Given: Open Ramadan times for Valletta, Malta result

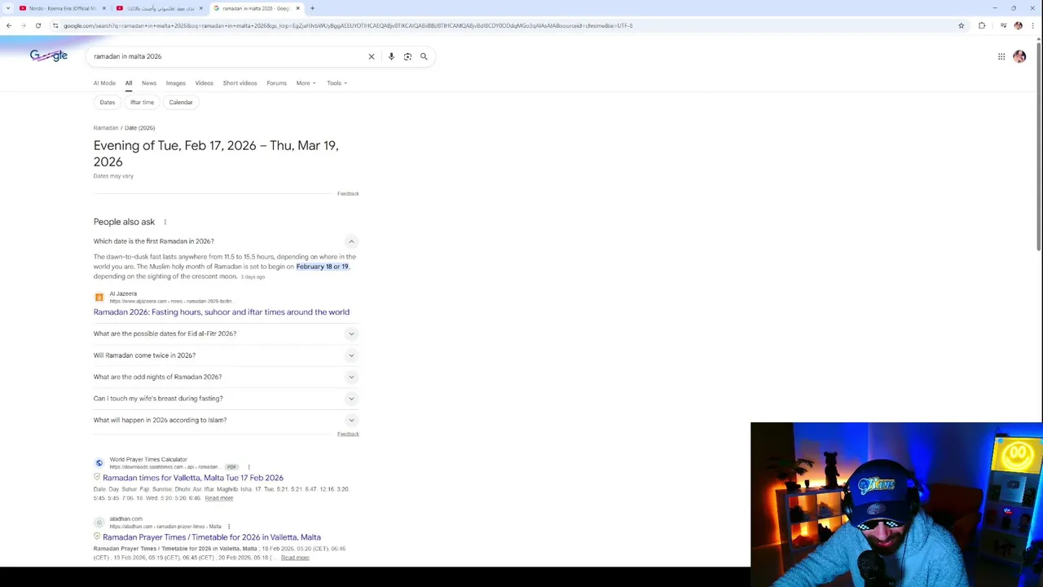Looking at the screenshot, I should click(193, 478).
